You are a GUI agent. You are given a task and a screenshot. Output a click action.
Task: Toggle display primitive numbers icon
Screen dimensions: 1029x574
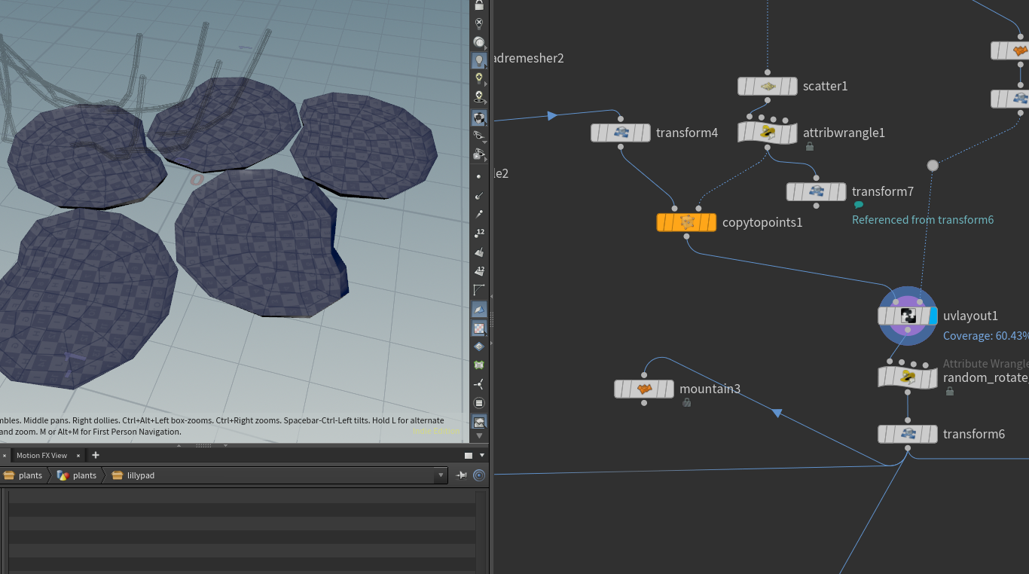tap(479, 271)
